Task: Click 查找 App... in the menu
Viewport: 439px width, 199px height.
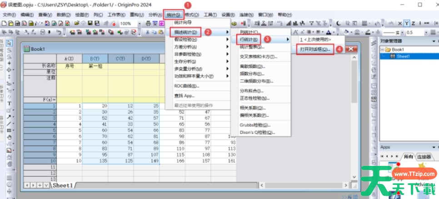Action: (185, 96)
